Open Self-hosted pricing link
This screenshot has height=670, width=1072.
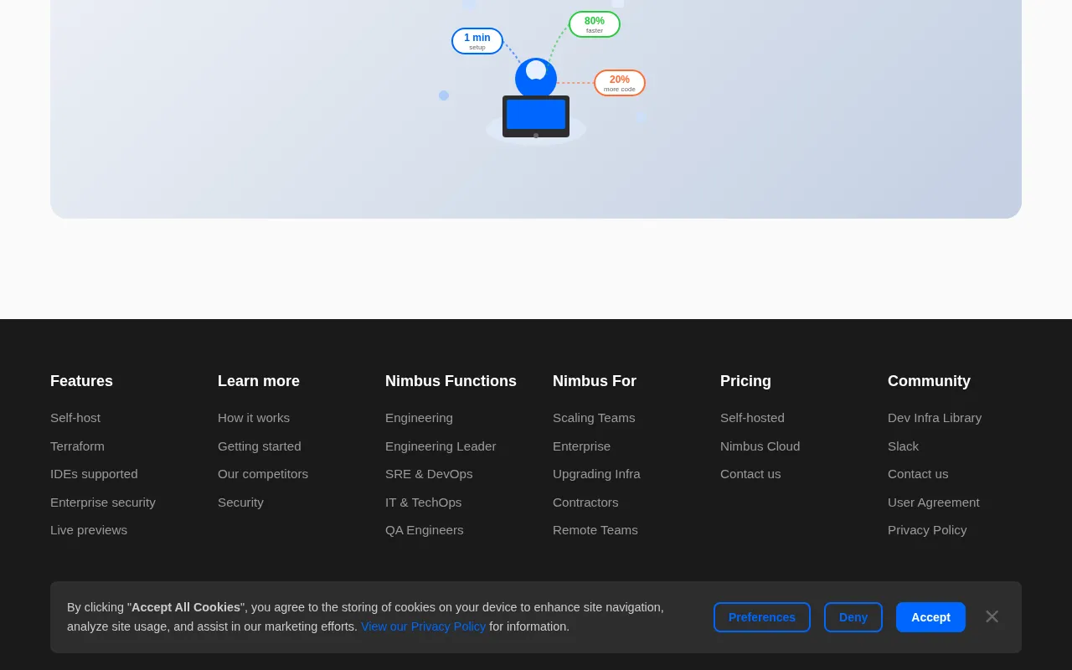pos(752,418)
